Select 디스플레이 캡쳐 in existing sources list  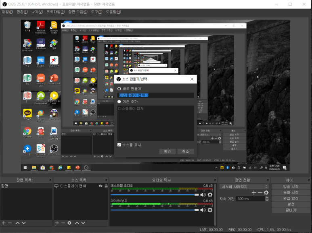coord(131,108)
